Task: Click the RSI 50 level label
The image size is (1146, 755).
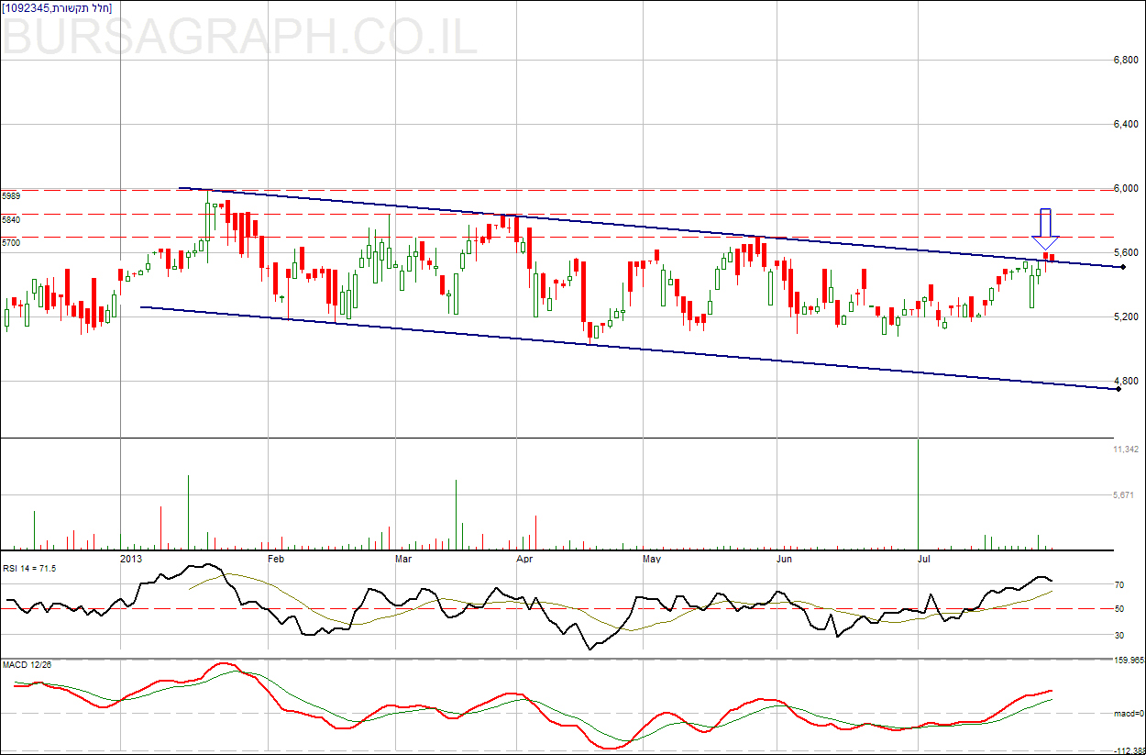Action: 1119,609
